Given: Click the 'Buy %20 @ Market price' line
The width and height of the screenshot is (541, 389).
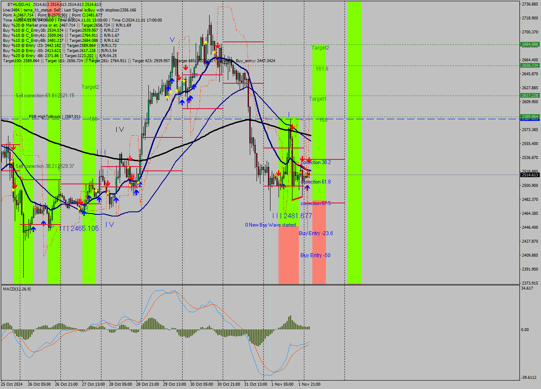Looking at the screenshot, I should tap(67, 25).
